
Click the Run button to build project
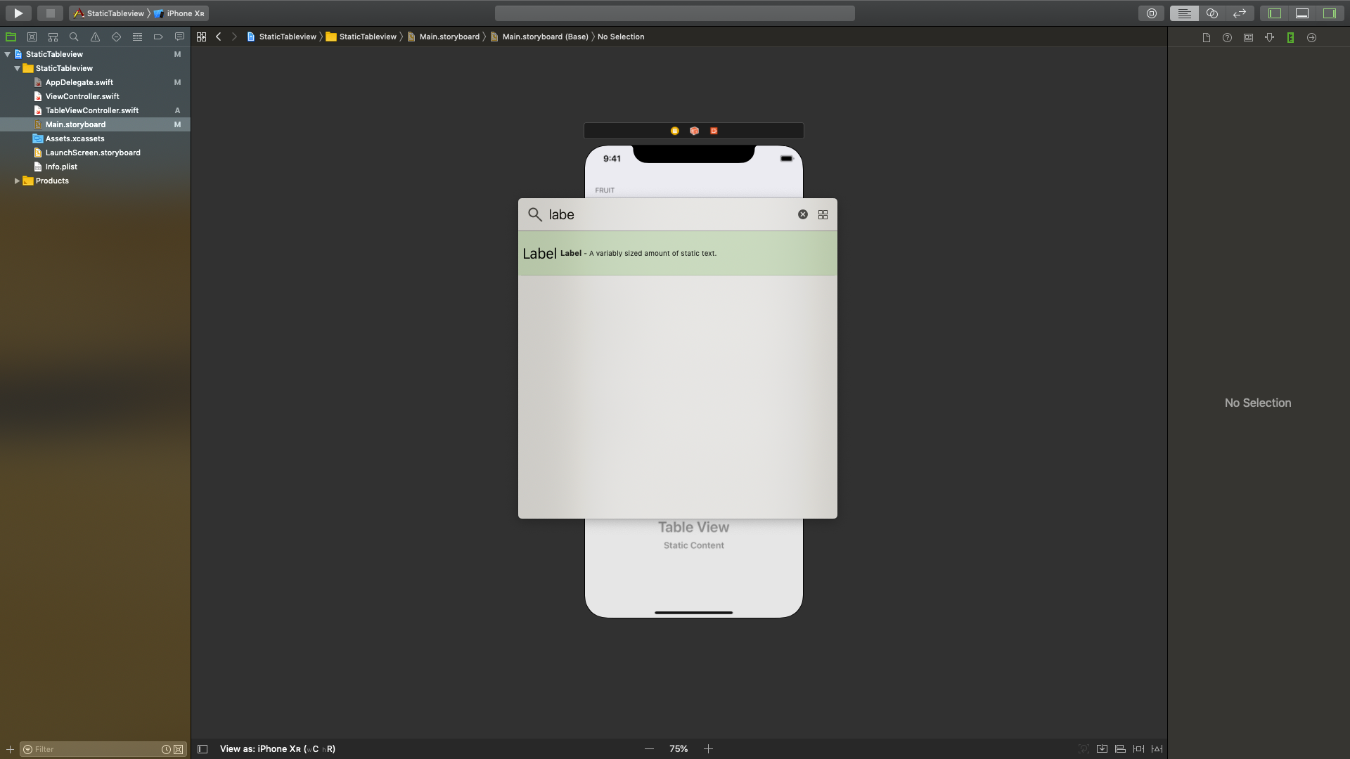[18, 13]
